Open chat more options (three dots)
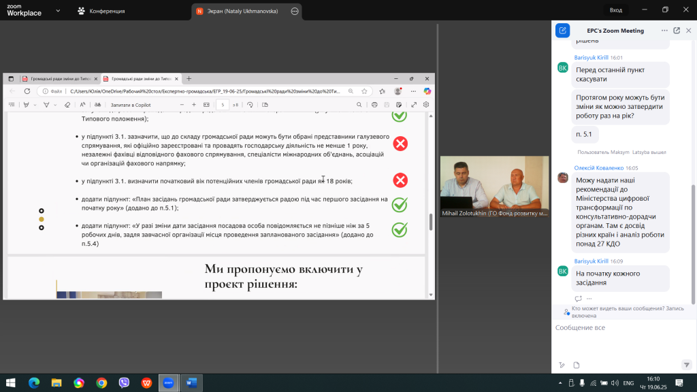 (x=664, y=31)
